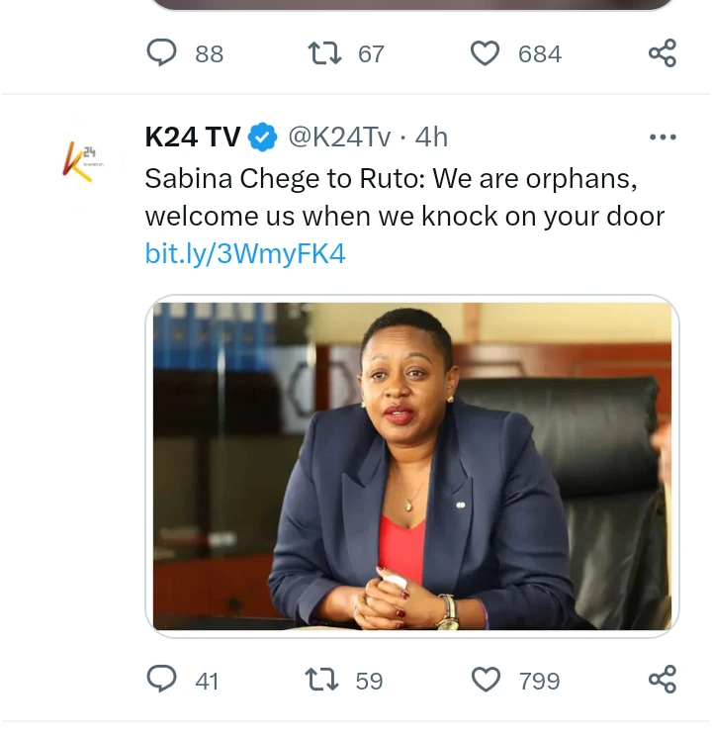Retweet the Sabina Chege tweet
Screen dimensions: 712x737
(322, 680)
